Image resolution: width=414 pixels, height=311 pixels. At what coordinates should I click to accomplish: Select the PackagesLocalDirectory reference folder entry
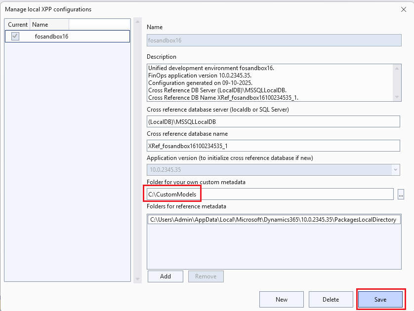[273, 220]
